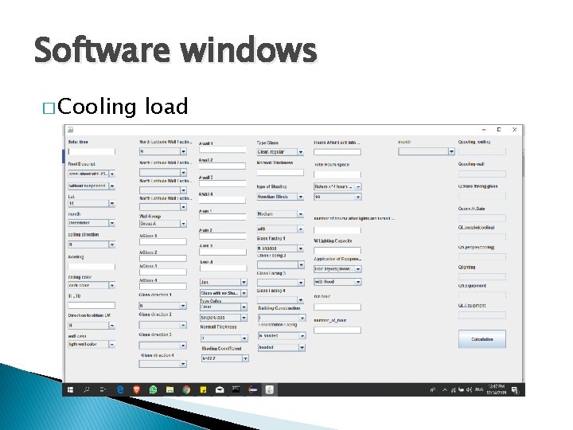Open the yellow Sticky Notes taskbar icon
The height and width of the screenshot is (430, 573).
[x=203, y=389]
